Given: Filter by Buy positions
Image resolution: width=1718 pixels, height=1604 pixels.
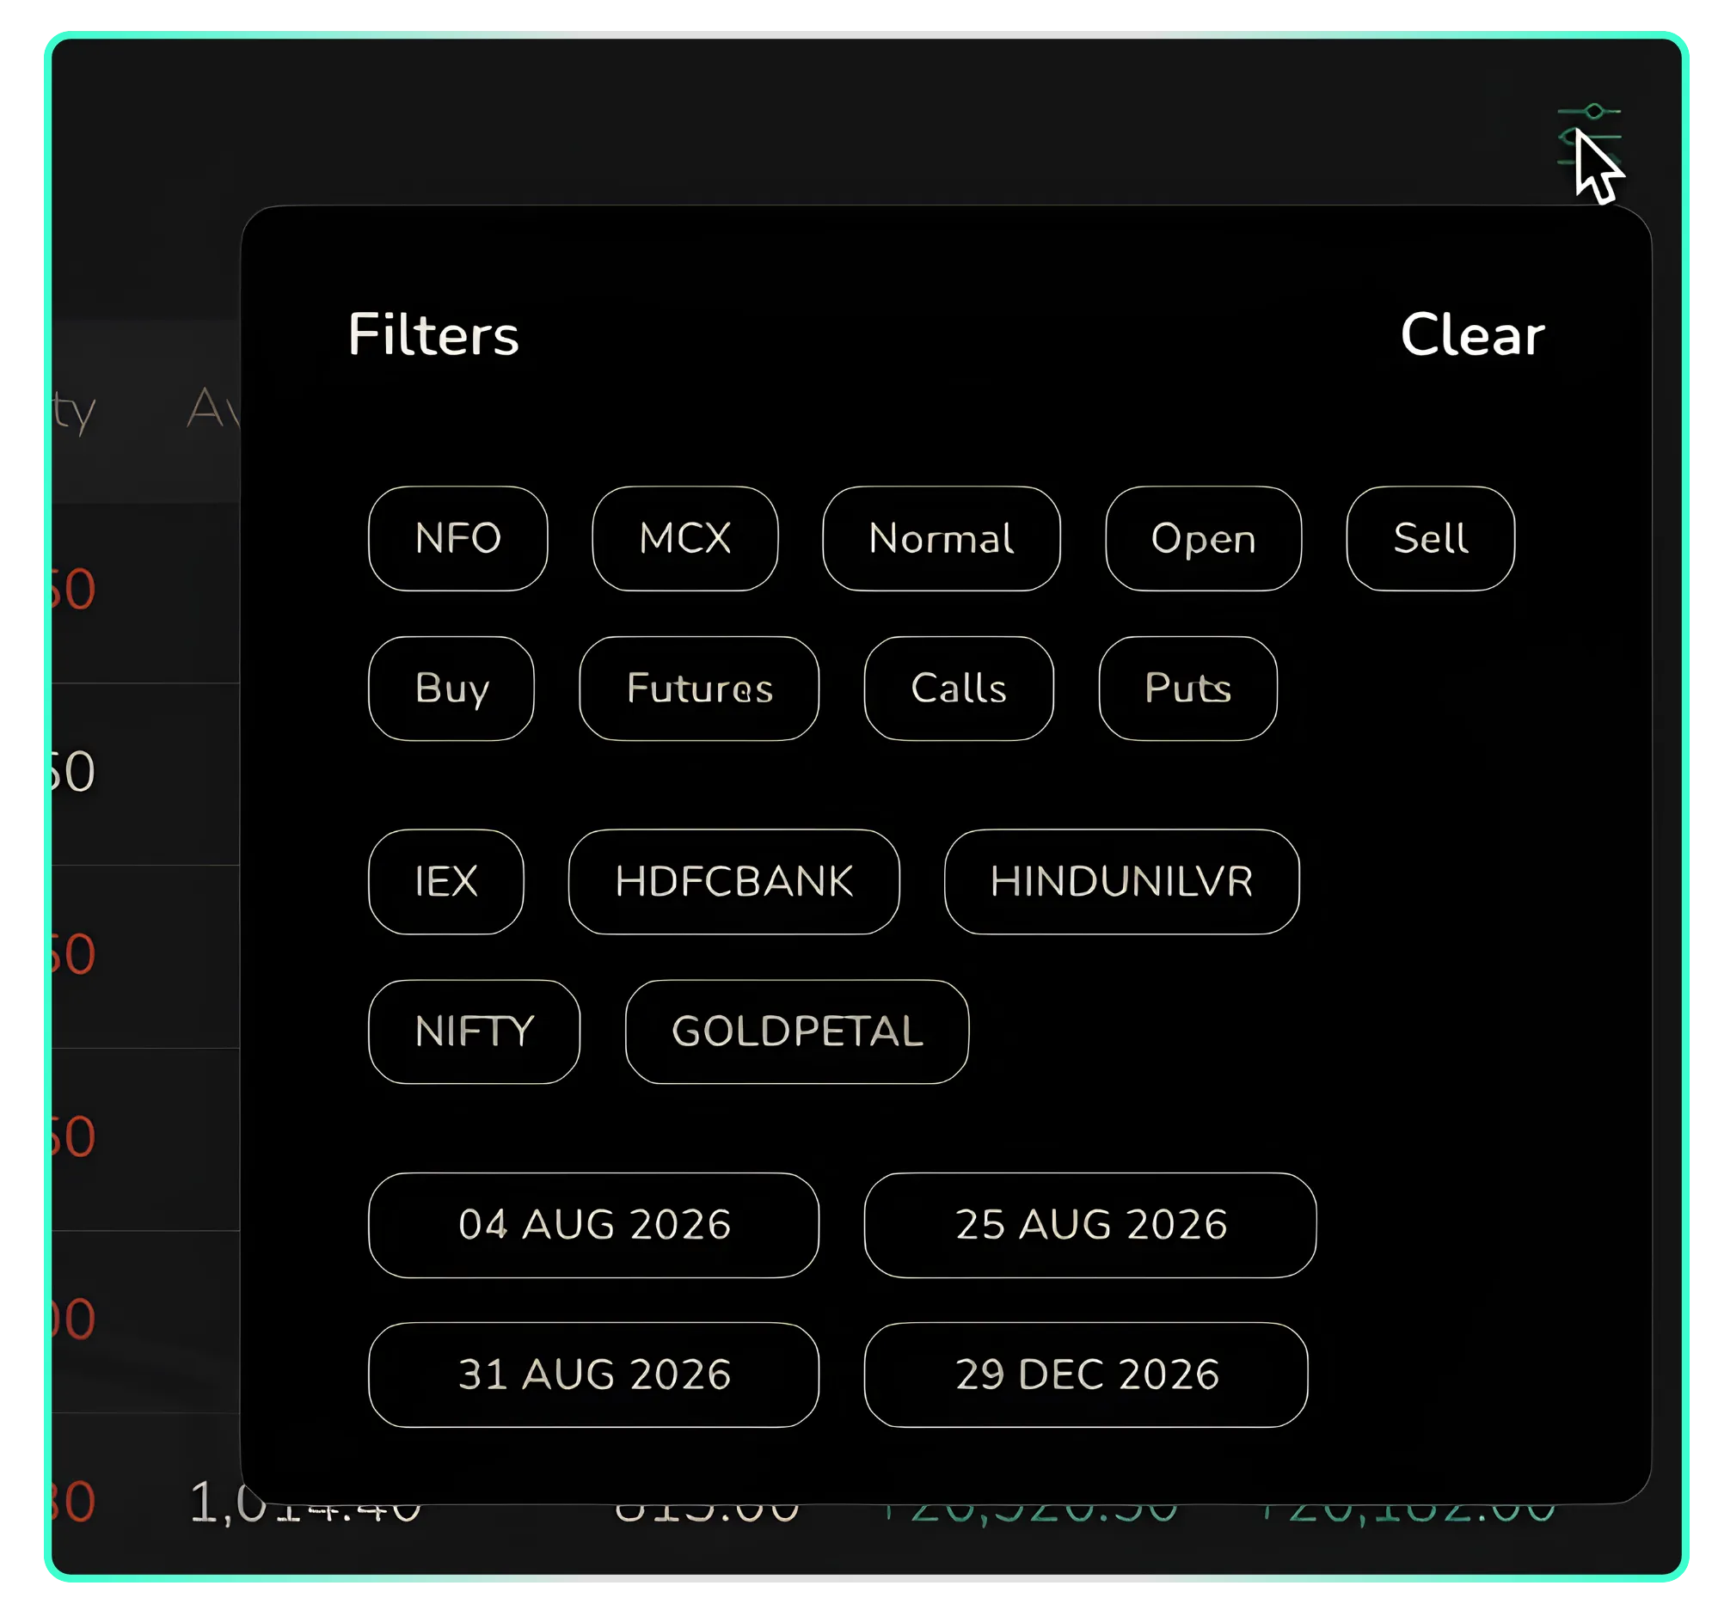Looking at the screenshot, I should point(451,689).
